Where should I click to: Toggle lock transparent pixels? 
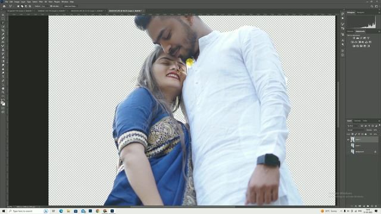pos(352,134)
